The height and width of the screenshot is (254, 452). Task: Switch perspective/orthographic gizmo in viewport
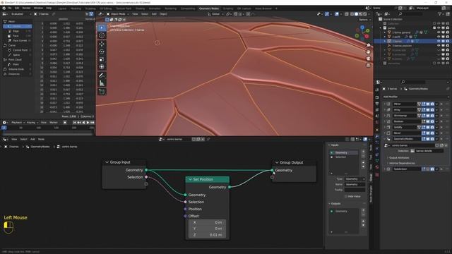click(x=369, y=65)
